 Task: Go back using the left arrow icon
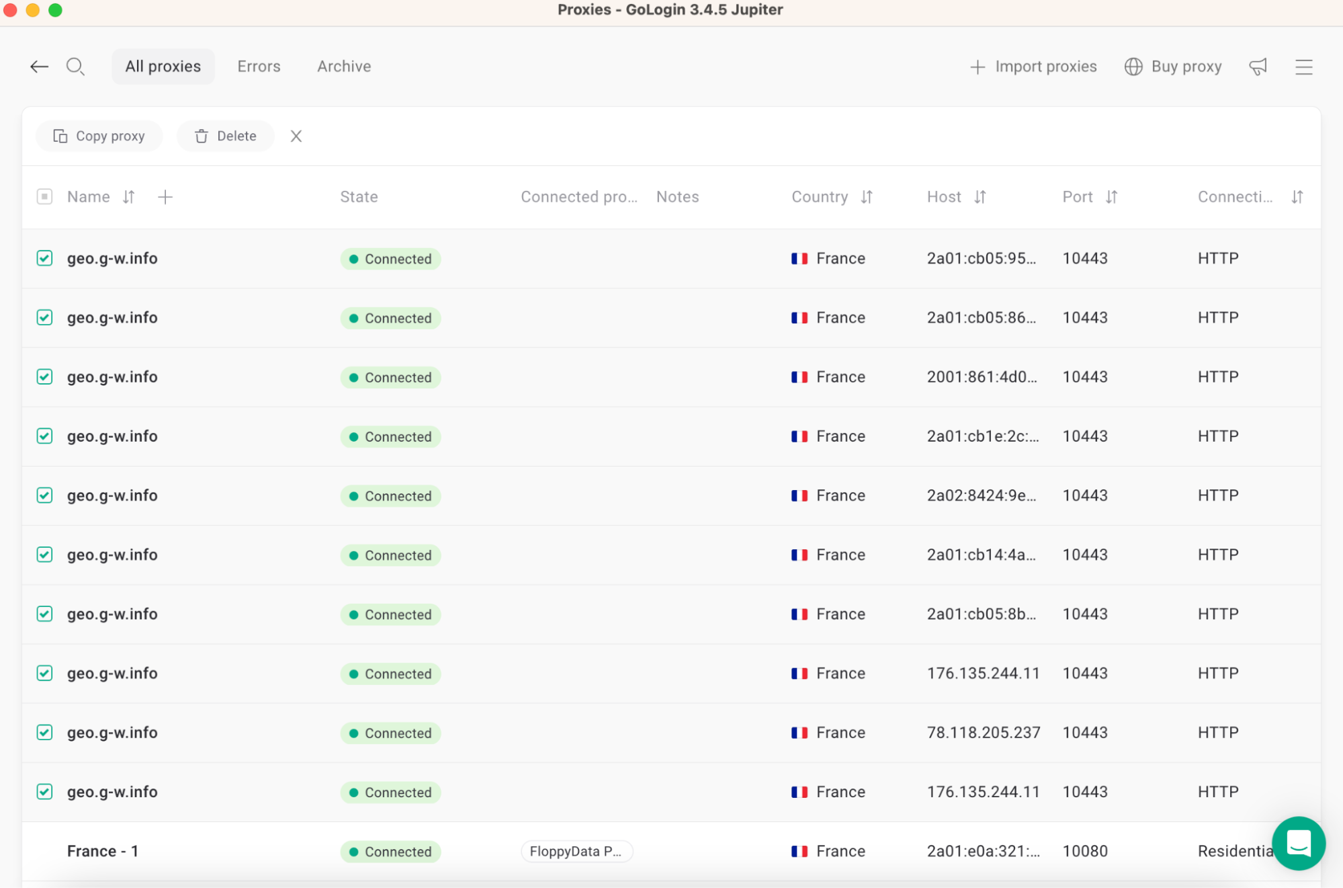pyautogui.click(x=40, y=67)
